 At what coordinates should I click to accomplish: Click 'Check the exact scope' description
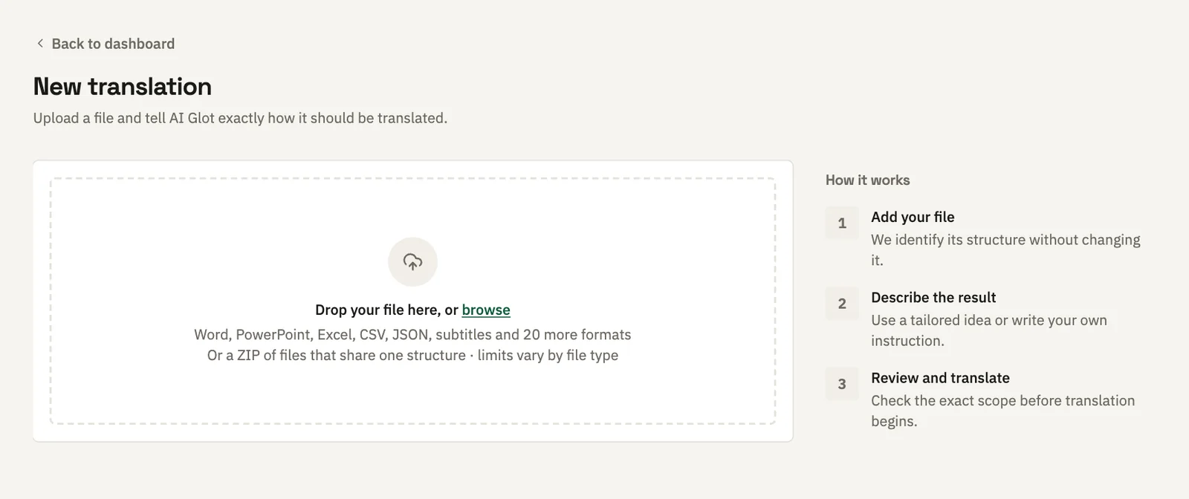[x=1002, y=411]
